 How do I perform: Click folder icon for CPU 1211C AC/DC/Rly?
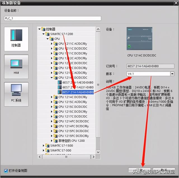pos(56,44)
